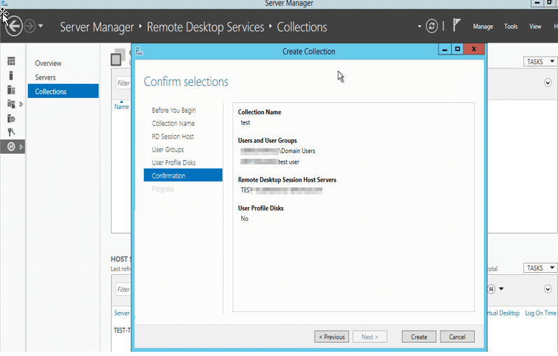Image resolution: width=558 pixels, height=356 pixels.
Task: Open the top TASKS dropdown
Action: [539, 62]
